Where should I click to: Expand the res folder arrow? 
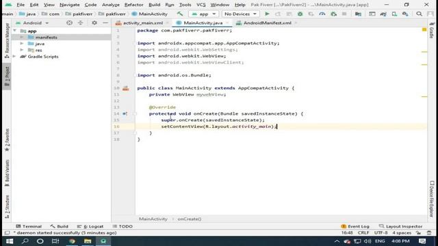point(22,50)
